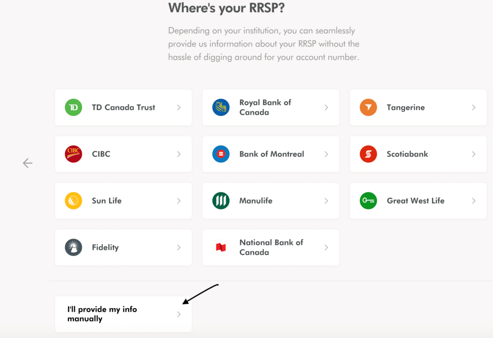Click the CIBC logo icon

pyautogui.click(x=73, y=154)
